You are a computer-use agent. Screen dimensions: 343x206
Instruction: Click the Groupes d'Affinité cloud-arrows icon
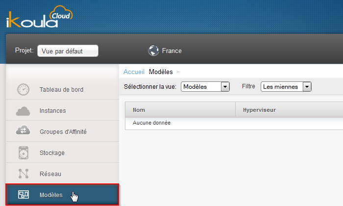[23, 131]
